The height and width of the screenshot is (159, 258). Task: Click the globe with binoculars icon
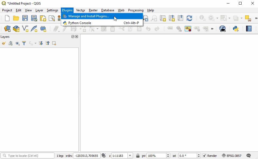pos(222,29)
